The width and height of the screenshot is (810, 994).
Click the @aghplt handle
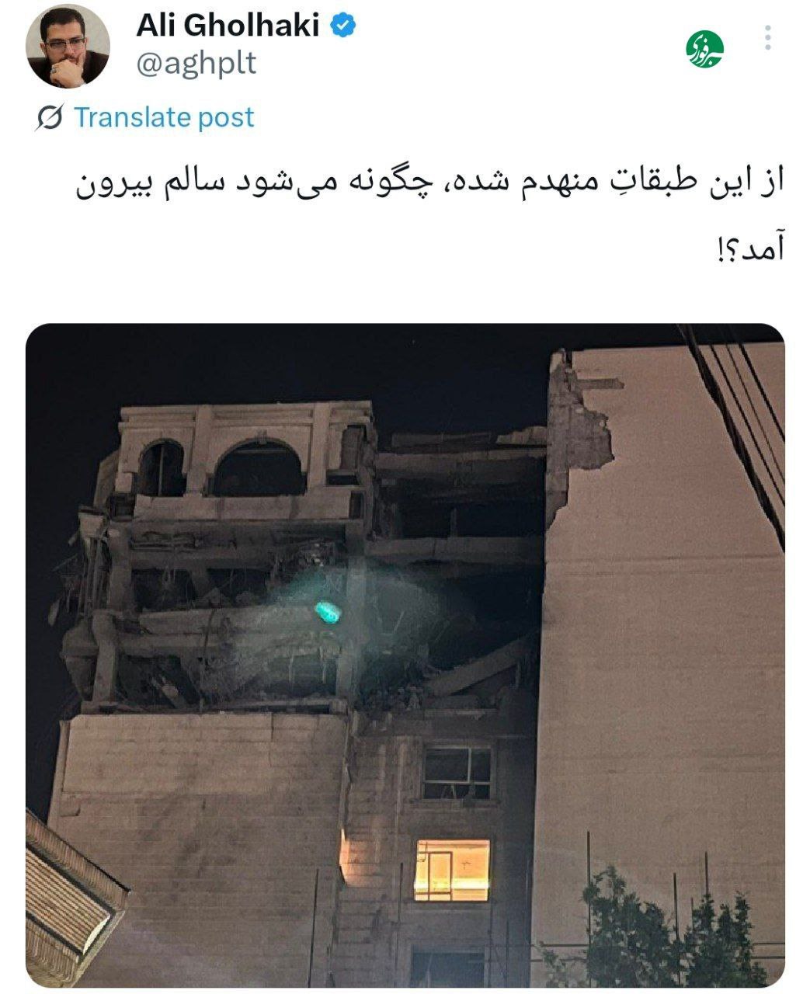pos(196,63)
